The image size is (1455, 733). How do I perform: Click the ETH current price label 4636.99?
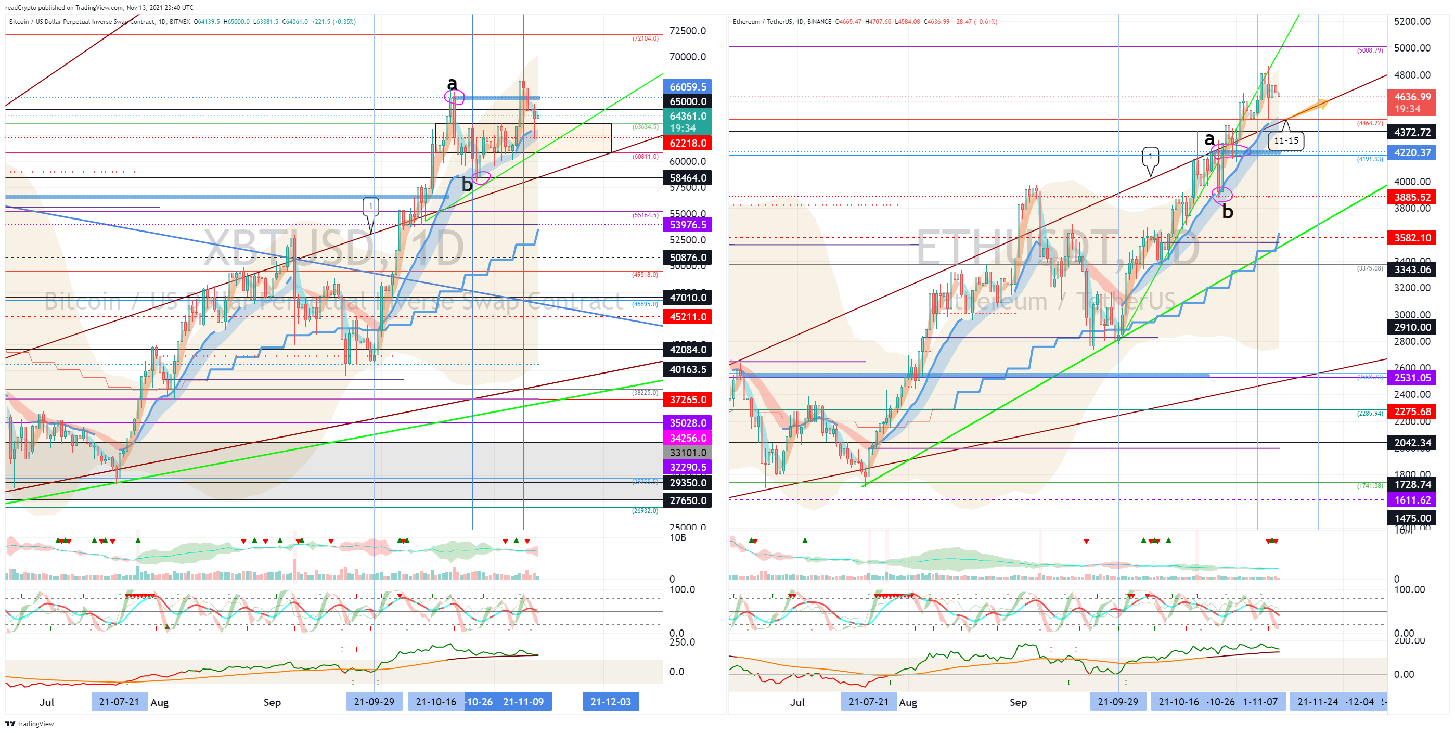[x=1411, y=103]
